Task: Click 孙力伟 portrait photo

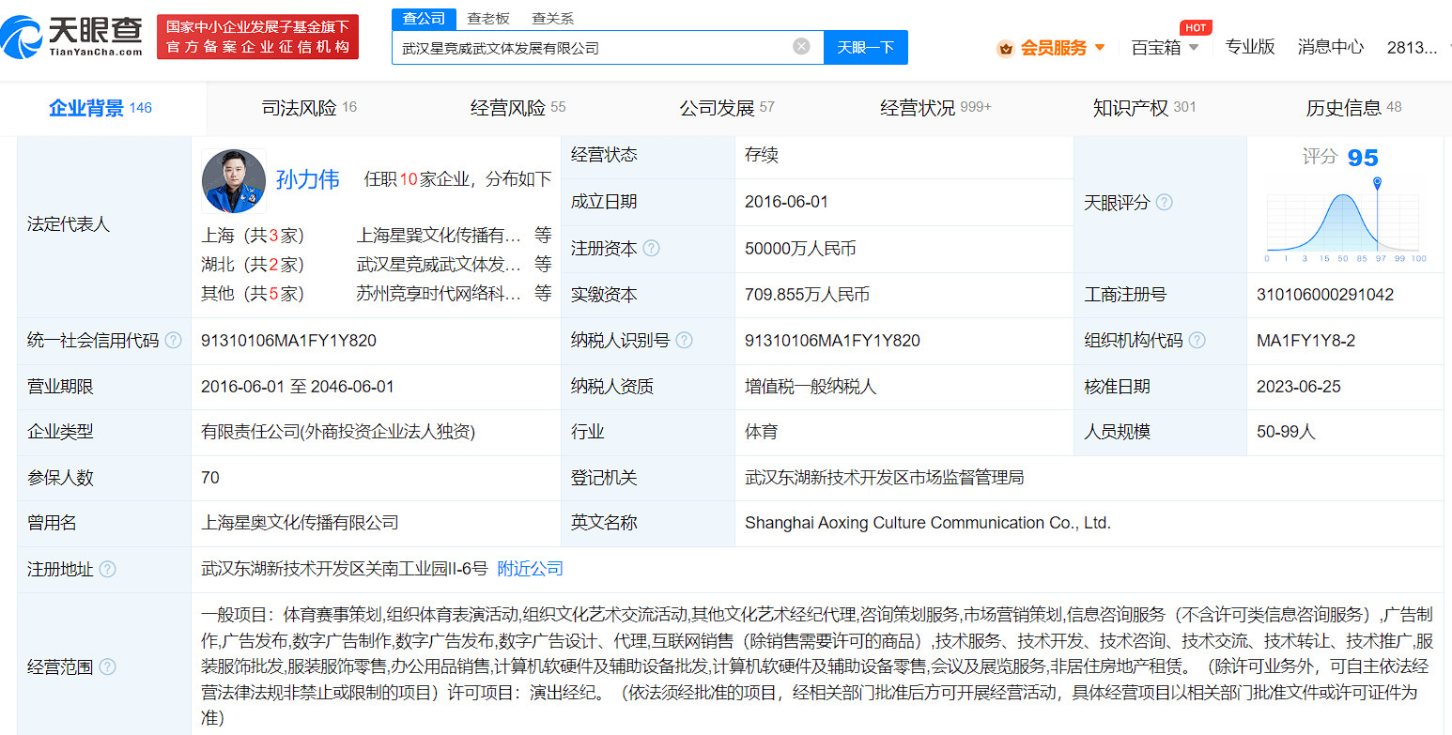Action: pyautogui.click(x=234, y=181)
